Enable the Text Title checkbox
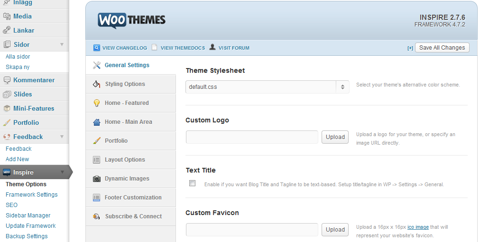 click(192, 183)
